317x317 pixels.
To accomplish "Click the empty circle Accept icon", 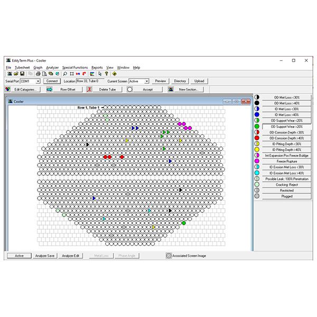I will pos(130,89).
